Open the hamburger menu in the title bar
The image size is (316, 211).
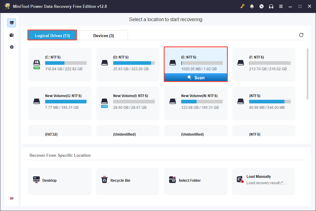pos(281,6)
